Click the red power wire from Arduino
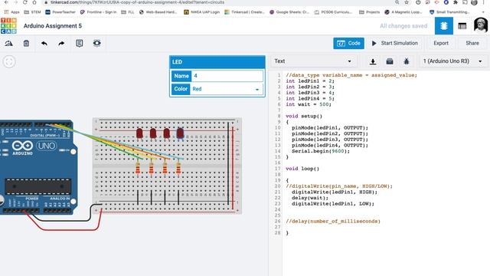 click(69, 230)
